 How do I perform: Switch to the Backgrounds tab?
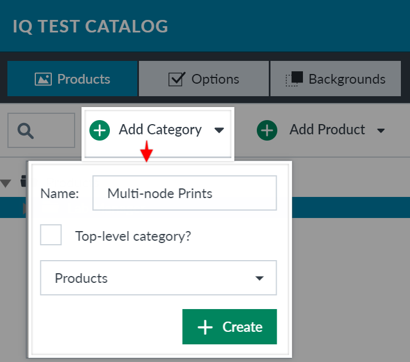335,79
